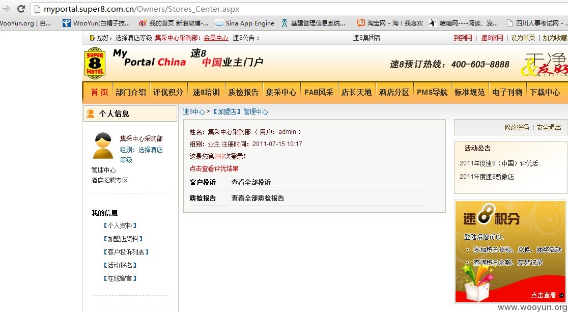Click the 修改密码 link
Screen dimensions: 568x312
pos(517,128)
